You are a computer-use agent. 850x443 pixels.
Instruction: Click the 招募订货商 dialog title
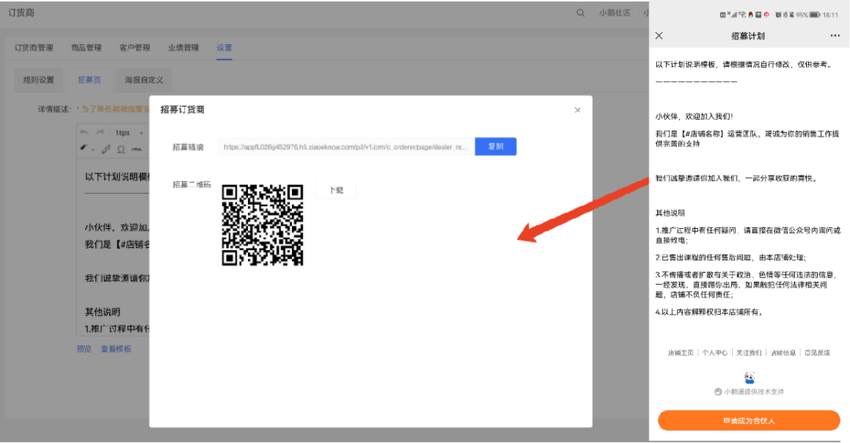click(x=182, y=109)
